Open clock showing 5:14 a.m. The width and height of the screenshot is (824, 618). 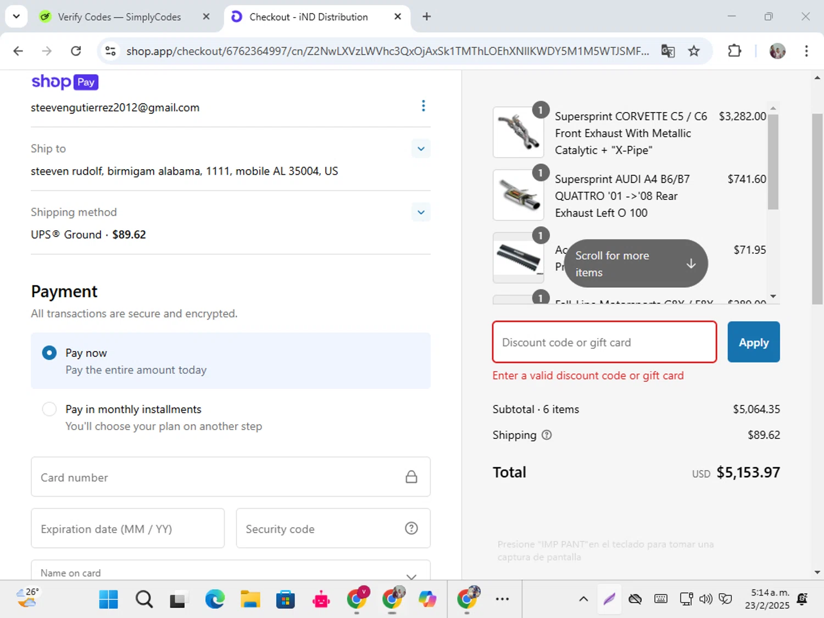click(x=767, y=599)
